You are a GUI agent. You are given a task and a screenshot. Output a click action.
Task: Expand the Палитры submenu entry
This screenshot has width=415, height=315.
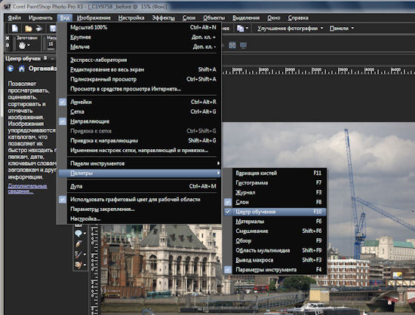click(140, 173)
